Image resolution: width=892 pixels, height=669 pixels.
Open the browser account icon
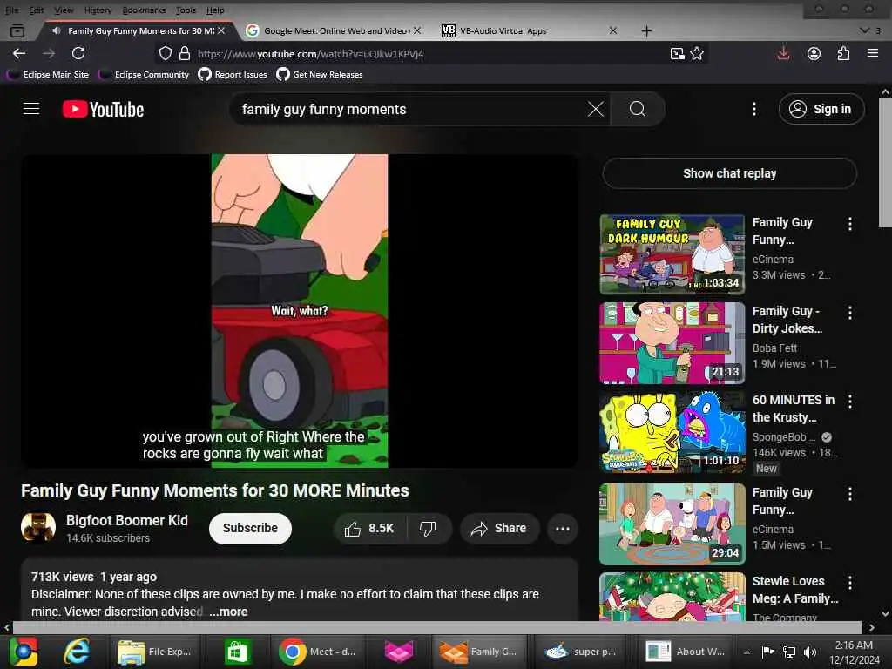[x=814, y=53]
